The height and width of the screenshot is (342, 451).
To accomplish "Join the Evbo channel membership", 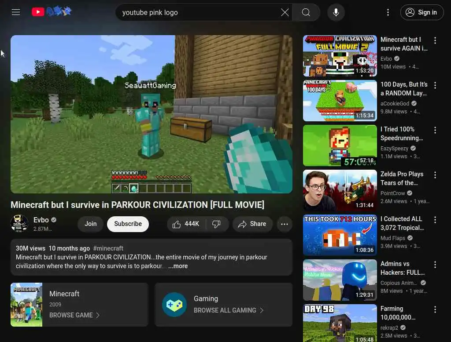I will click(91, 224).
